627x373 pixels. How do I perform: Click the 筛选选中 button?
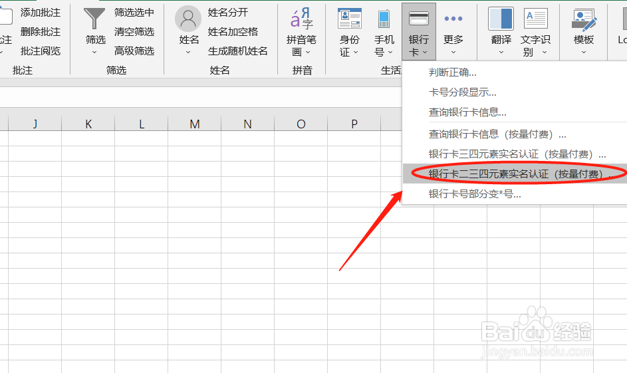(x=134, y=13)
